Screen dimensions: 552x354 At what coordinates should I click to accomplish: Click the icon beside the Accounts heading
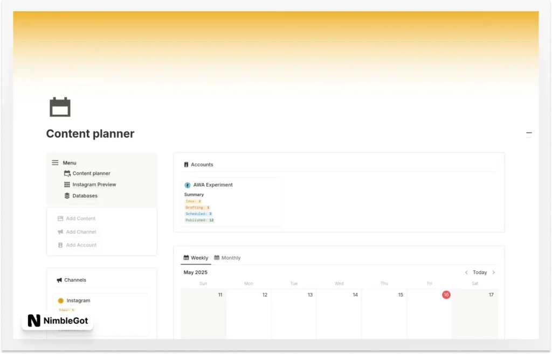coord(187,164)
